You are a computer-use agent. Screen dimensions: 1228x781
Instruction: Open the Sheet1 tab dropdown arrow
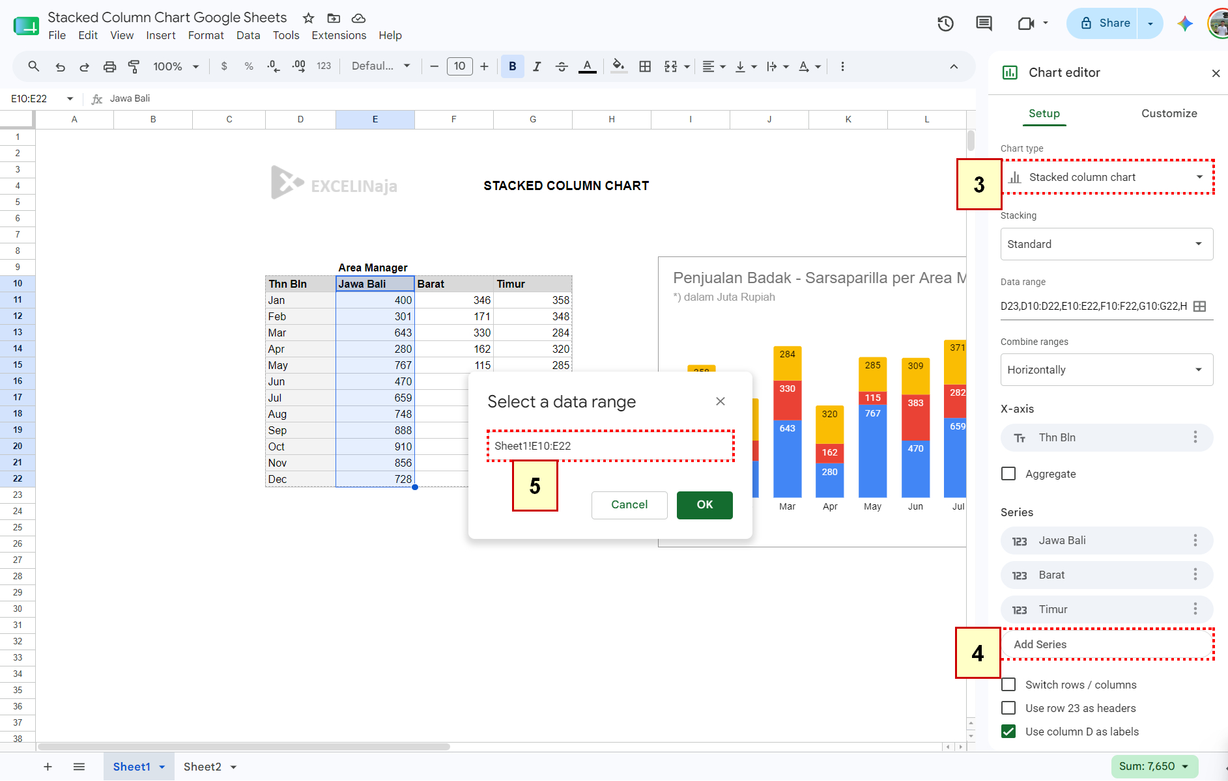pos(162,767)
